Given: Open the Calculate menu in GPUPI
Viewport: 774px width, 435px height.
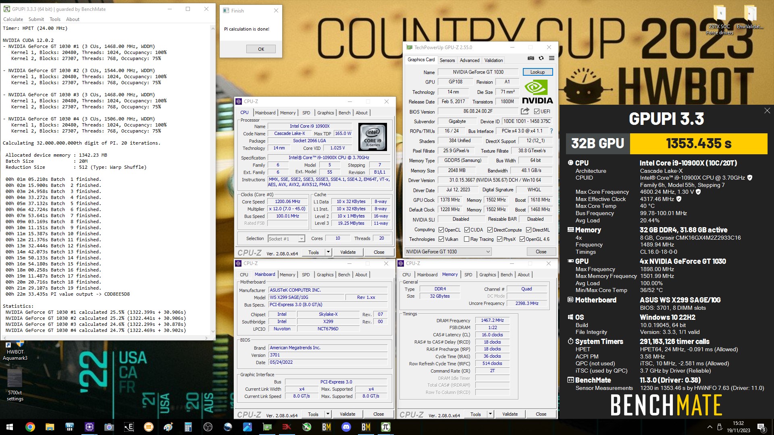Looking at the screenshot, I should (13, 19).
